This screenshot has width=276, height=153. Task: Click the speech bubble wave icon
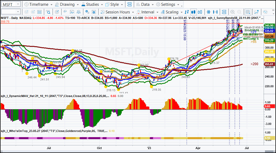[265, 12]
